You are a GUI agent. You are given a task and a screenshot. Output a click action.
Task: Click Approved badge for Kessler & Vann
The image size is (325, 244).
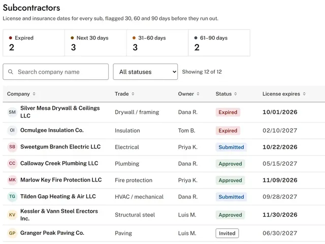pos(230,215)
